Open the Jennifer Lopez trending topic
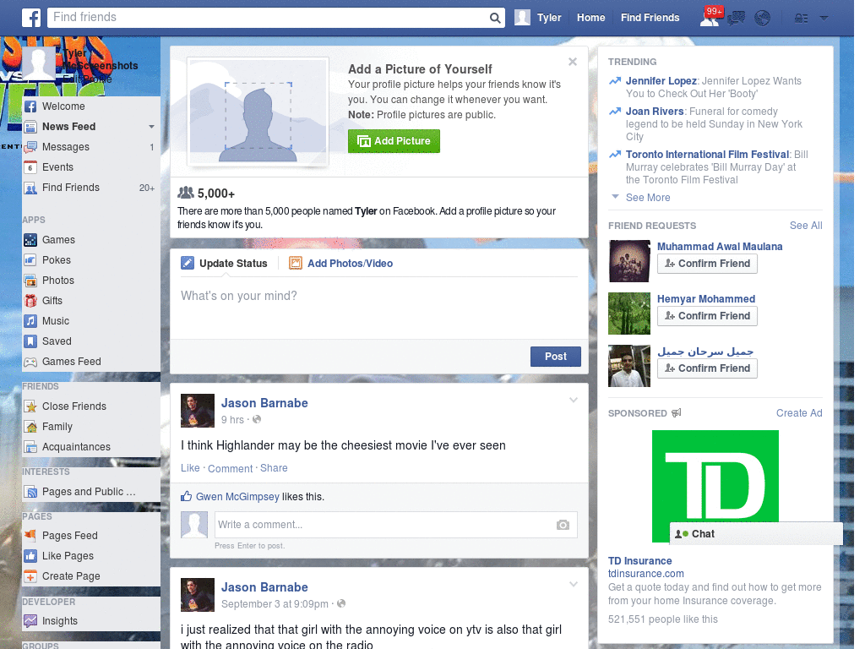 point(661,81)
